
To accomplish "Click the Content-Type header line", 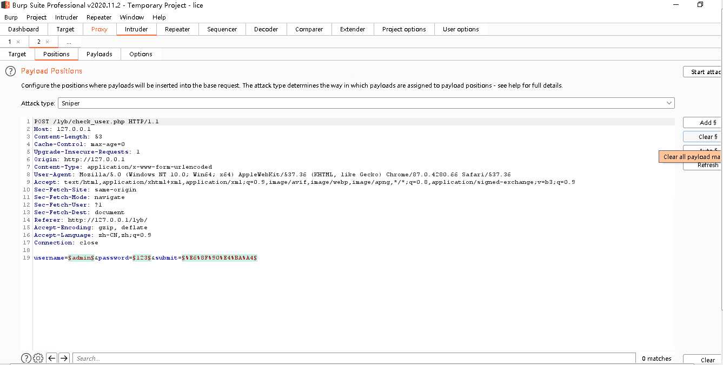I will click(123, 167).
